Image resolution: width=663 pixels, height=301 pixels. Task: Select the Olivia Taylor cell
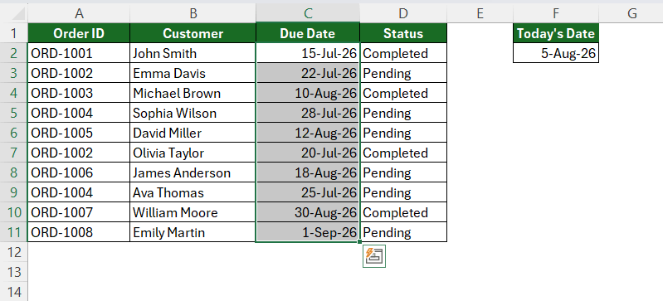point(193,153)
